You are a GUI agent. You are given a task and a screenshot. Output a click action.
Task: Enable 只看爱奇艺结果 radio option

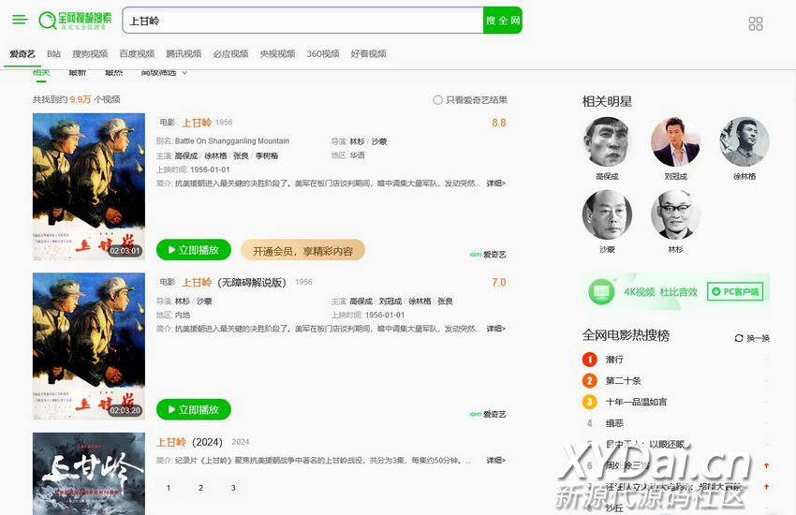[x=437, y=100]
